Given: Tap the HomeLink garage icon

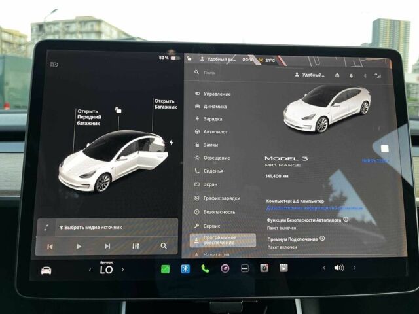Looking at the screenshot, I should [337, 75].
